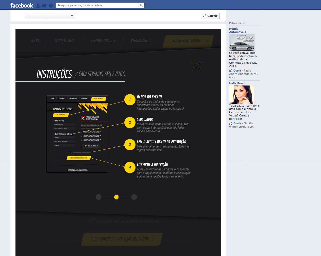Like the Honda Automóveis ad
The width and height of the screenshot is (321, 256).
(x=237, y=71)
